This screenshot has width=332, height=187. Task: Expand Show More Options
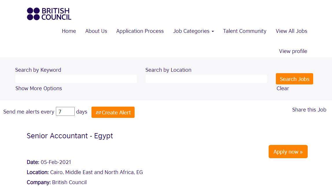[x=38, y=88]
